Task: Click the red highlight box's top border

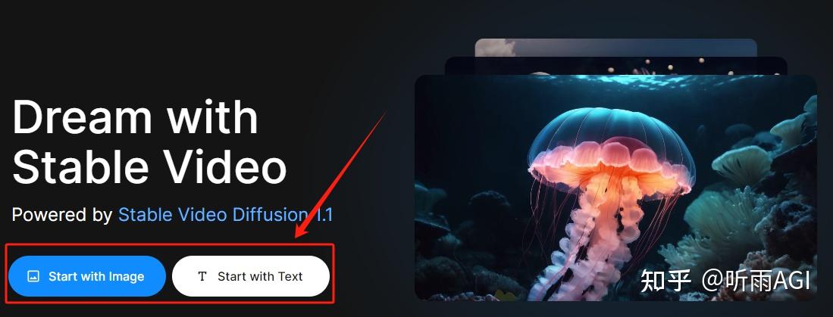Action: pos(170,244)
